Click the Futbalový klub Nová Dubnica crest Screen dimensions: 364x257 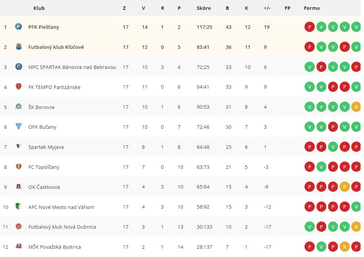click(x=19, y=226)
